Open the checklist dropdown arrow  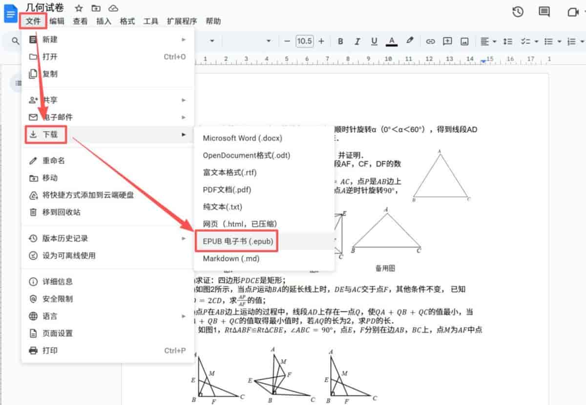click(x=536, y=41)
